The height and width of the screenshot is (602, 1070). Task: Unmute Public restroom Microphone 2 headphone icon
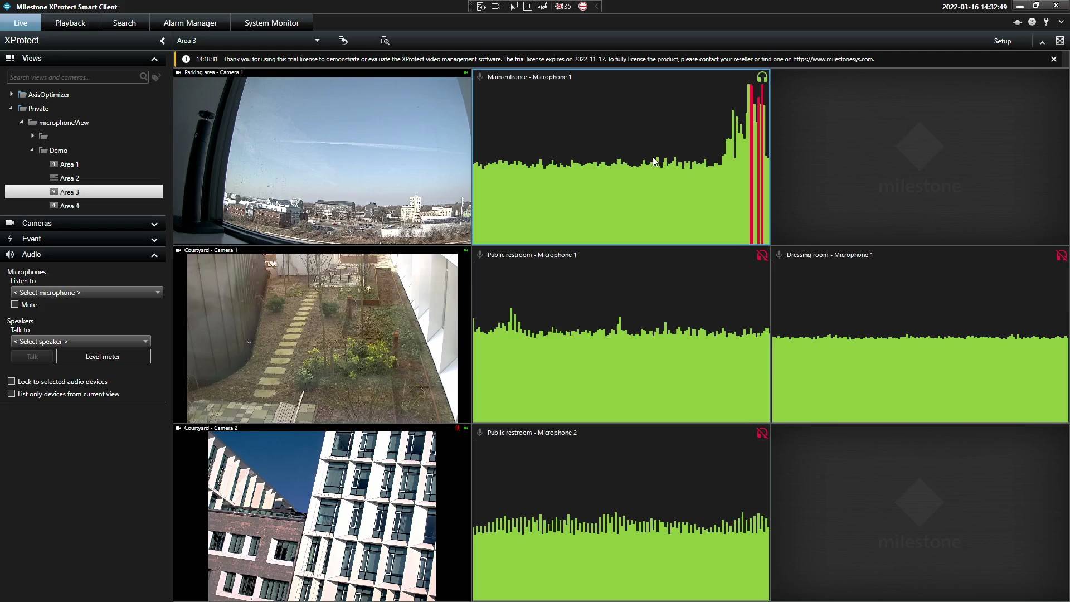point(762,433)
